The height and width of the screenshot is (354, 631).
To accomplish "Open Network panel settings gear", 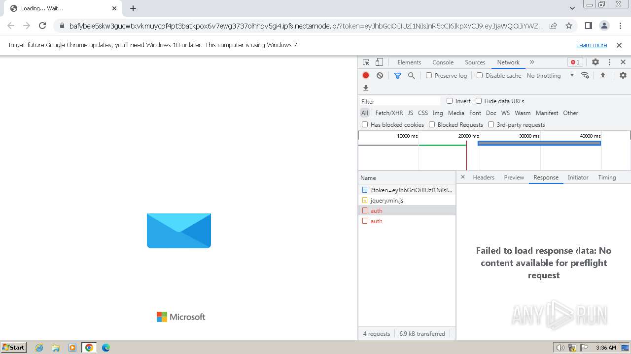I will click(623, 75).
